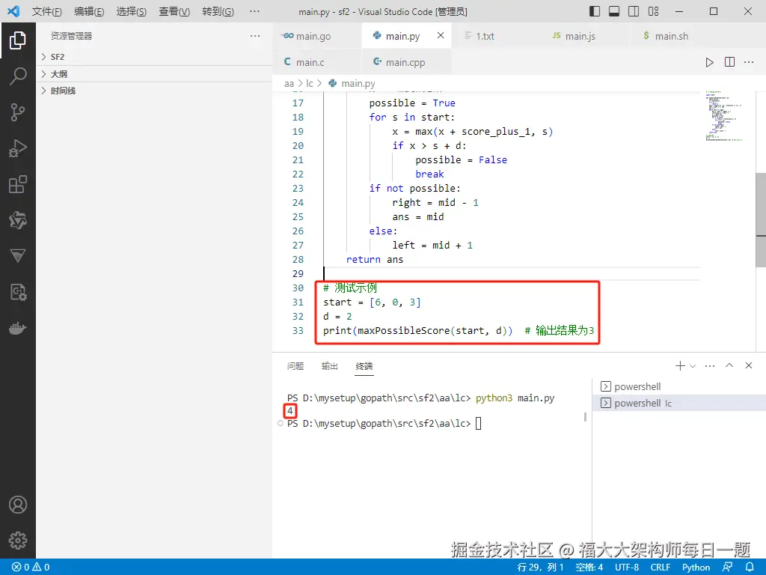Open terminal panel more actions
The image size is (766, 575).
(710, 365)
